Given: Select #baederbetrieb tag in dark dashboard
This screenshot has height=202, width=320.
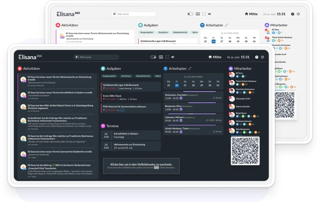Looking at the screenshot, I should 143,76.
